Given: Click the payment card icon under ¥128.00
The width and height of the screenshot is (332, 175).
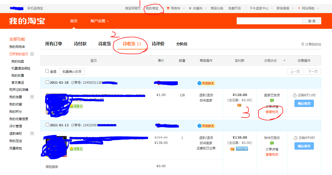Looking at the screenshot, I should [239, 105].
